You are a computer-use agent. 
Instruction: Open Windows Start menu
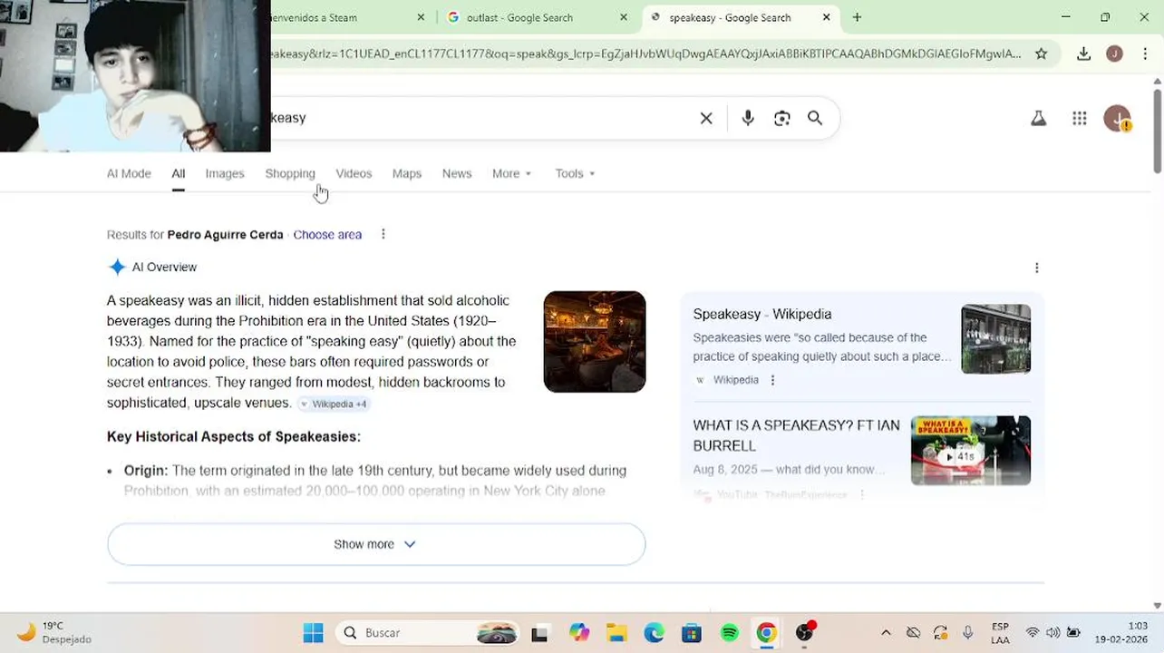pos(313,633)
